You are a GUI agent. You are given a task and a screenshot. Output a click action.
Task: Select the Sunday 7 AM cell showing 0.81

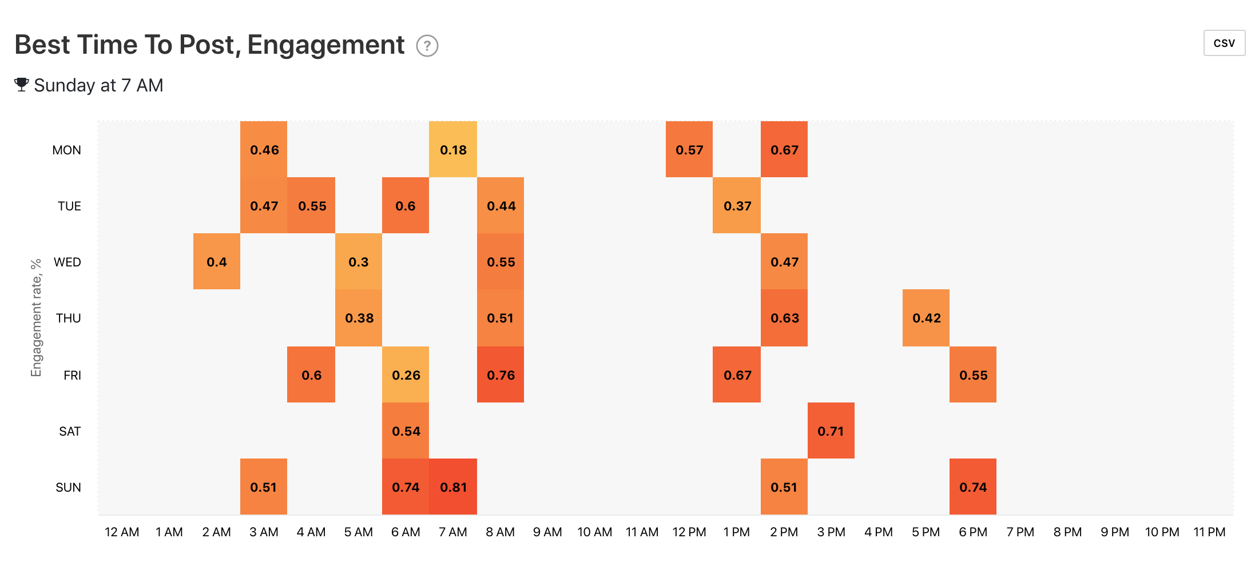click(x=453, y=487)
